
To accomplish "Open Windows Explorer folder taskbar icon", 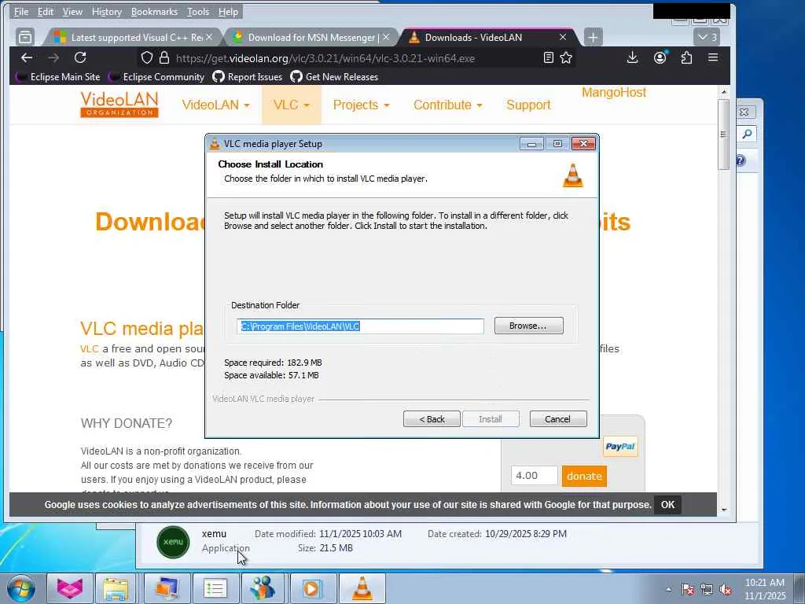I will pos(116,588).
